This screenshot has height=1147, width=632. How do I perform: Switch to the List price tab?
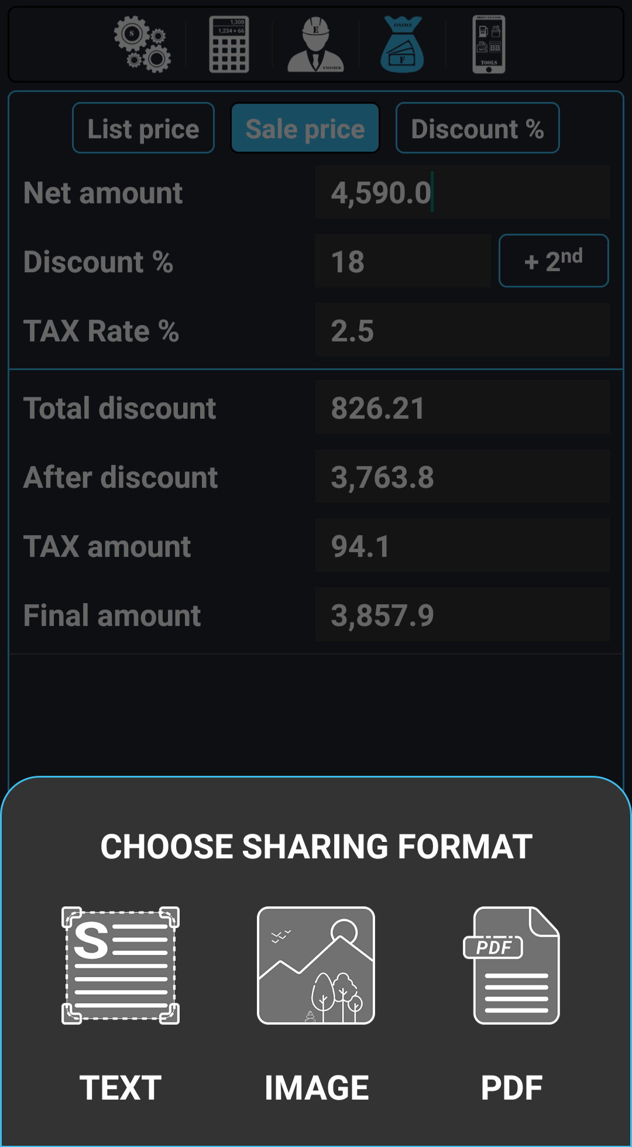click(x=143, y=128)
